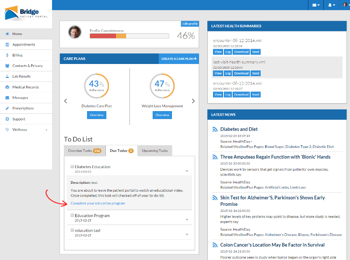Expand the Wellness sidebar submenu

(46, 130)
